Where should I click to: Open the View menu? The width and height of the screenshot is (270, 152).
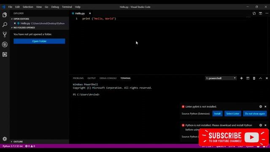click(x=39, y=7)
